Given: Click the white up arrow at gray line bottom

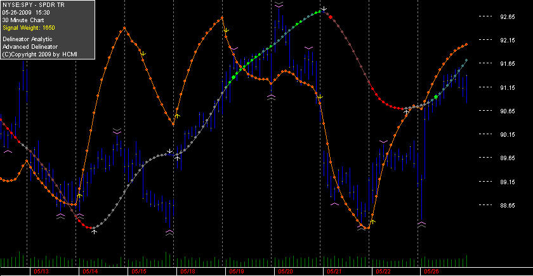Looking at the screenshot, I should coord(94,232).
